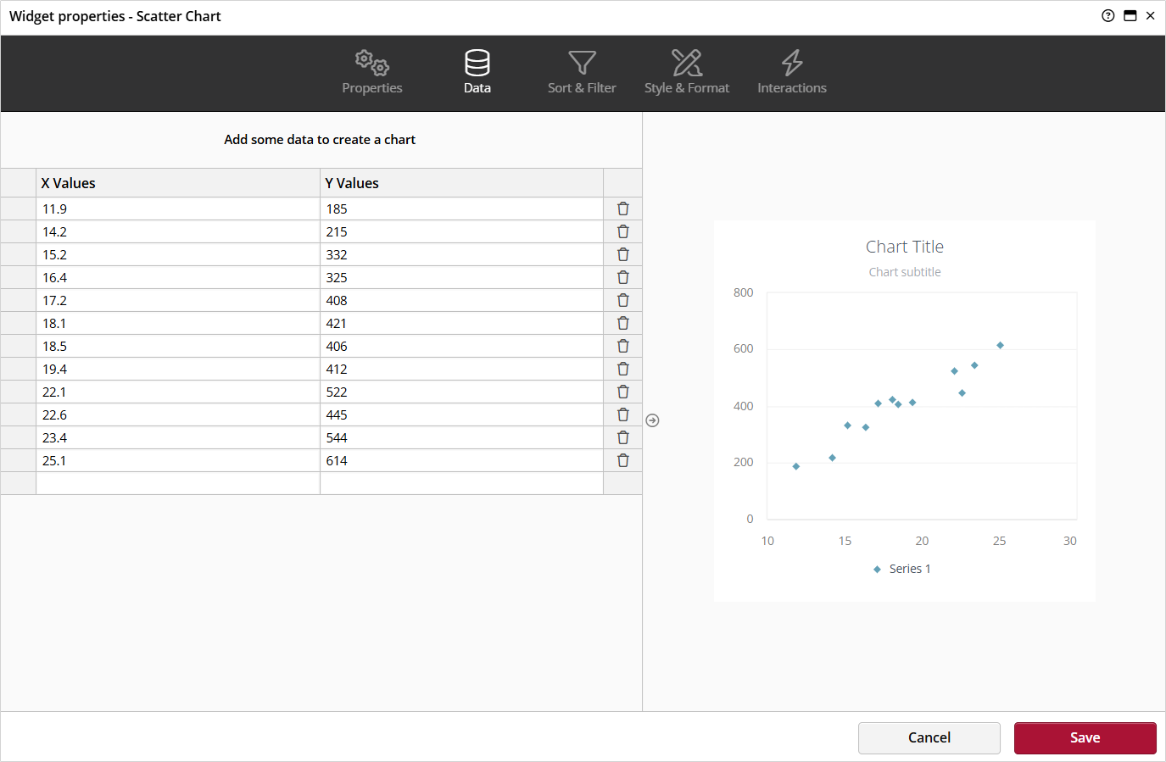The width and height of the screenshot is (1166, 762).
Task: Edit the X value cell 18.5
Action: click(178, 346)
